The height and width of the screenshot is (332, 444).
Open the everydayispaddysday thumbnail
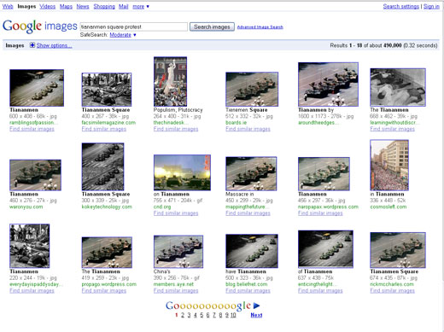coord(30,246)
